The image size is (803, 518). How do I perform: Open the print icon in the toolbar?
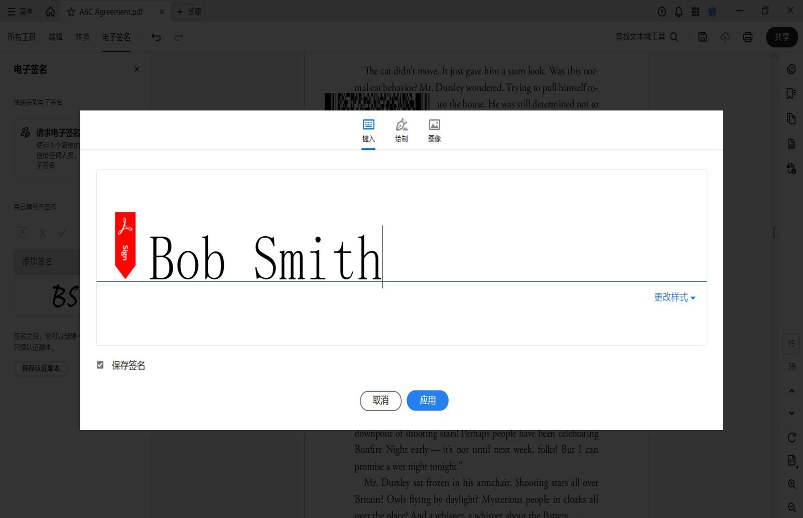point(747,37)
